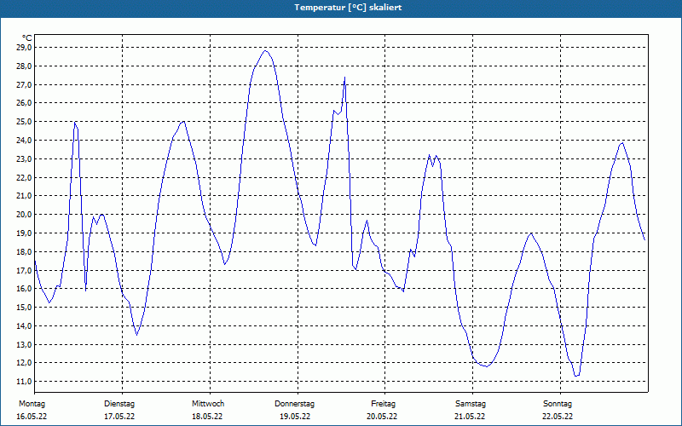Click the Samstag day label
The height and width of the screenshot is (426, 682).
[x=471, y=404]
